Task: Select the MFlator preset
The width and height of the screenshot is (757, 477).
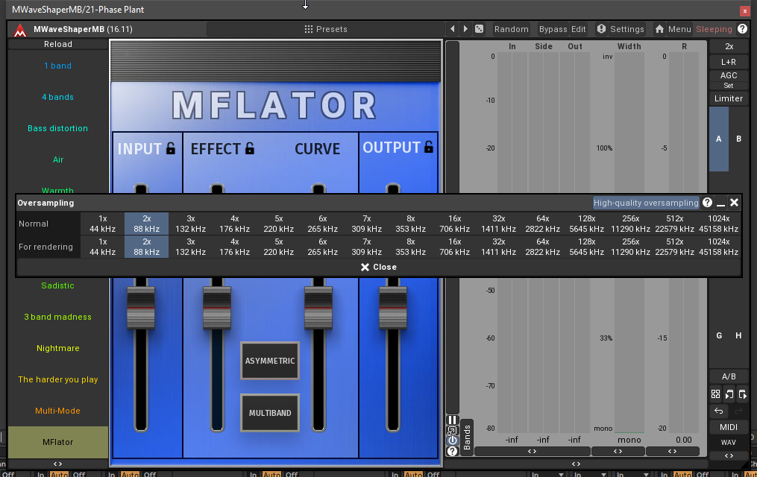Action: pyautogui.click(x=58, y=442)
